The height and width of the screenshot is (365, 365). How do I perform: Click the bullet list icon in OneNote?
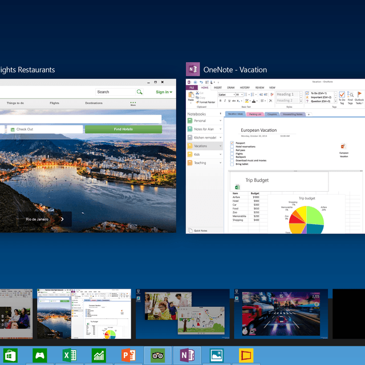(246, 95)
